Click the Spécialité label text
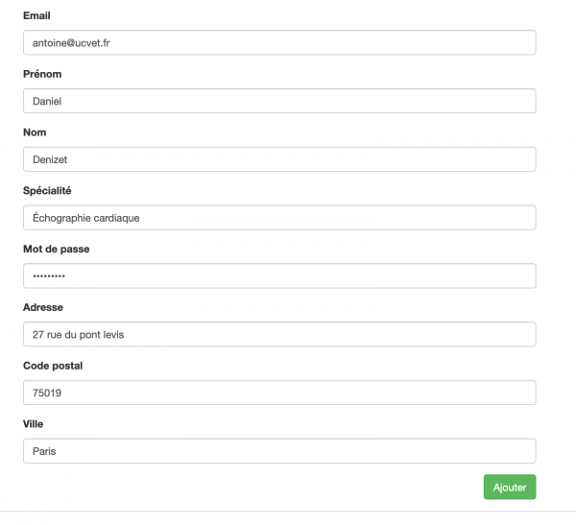Viewport: 576px width, 525px height. pos(47,191)
